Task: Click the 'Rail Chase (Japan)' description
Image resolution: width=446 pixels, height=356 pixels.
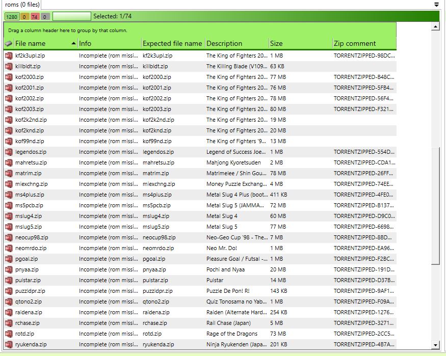Action: [x=228, y=323]
